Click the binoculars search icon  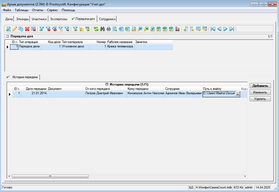102,29
